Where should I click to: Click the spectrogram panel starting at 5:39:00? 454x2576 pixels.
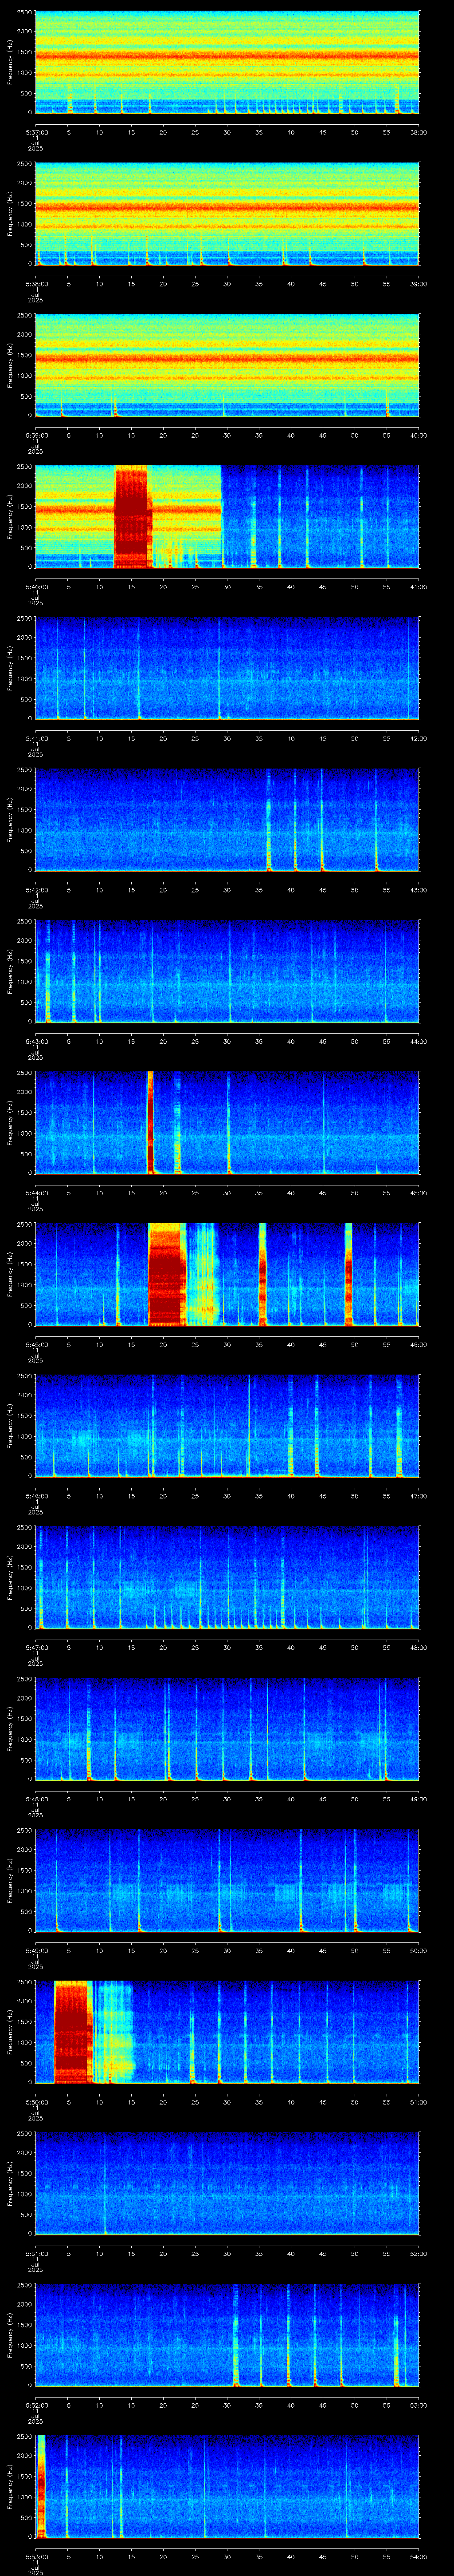227,365
